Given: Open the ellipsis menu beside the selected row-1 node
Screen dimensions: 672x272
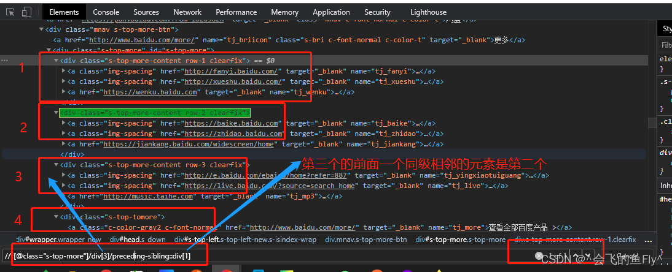Looking at the screenshot, I should point(5,61).
